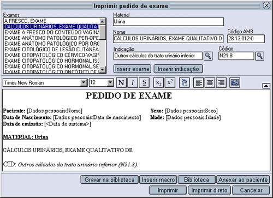Open the font size 12 dropdown
The image size is (273, 198).
point(110,83)
